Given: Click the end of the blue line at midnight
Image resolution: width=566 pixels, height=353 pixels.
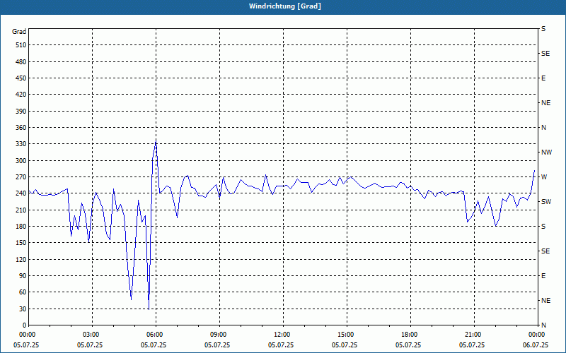Looking at the screenshot, I should (534, 170).
